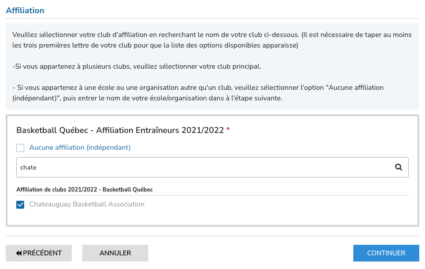The height and width of the screenshot is (269, 425).
Task: Proceed by clicking CONTINUER
Action: (386, 253)
